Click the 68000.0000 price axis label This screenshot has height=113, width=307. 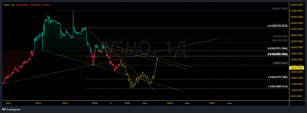(x=297, y=5)
